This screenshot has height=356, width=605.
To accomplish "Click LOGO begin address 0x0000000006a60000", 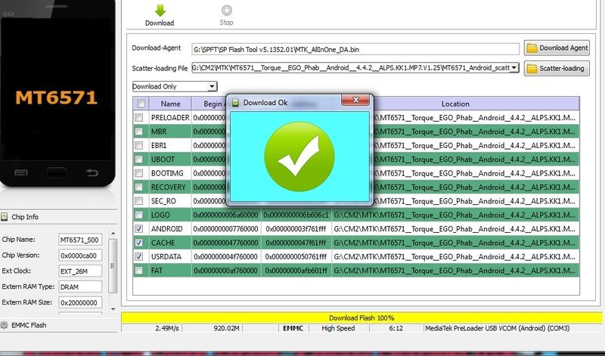I will pyautogui.click(x=225, y=215).
